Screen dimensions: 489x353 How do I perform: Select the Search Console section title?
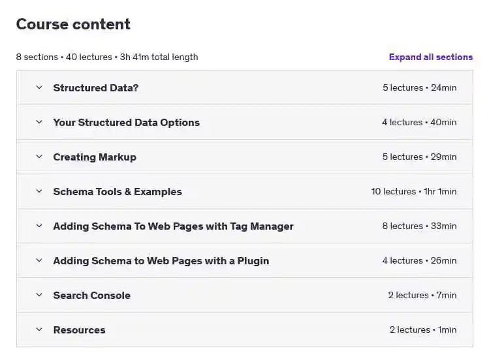[x=91, y=296]
